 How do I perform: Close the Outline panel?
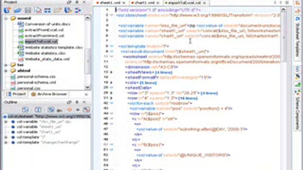pyautogui.click(x=84, y=102)
